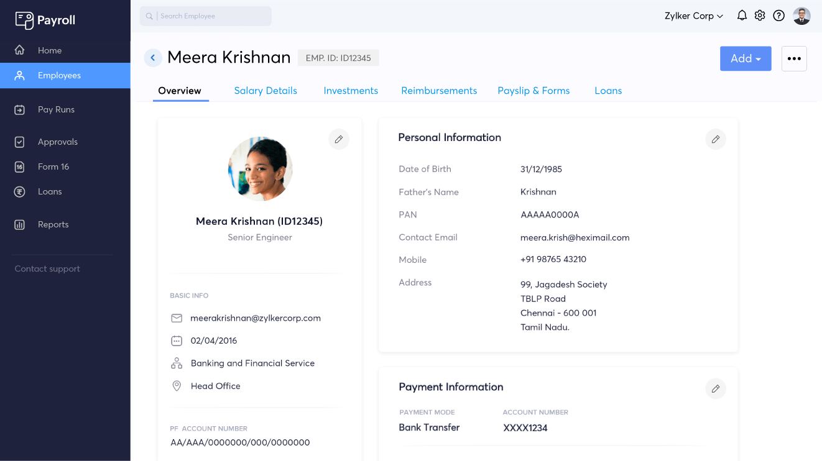
Task: Open the help question-mark icon
Action: [x=778, y=15]
